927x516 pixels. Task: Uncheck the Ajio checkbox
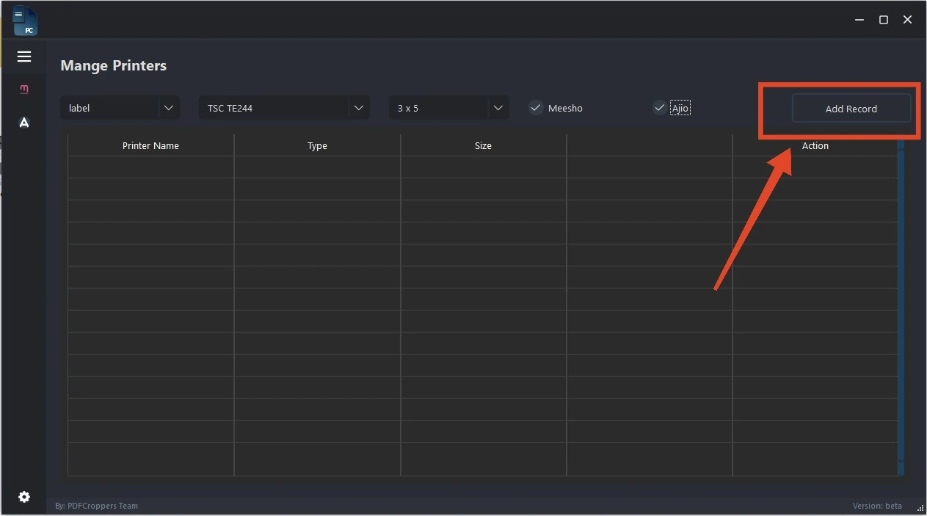tap(660, 108)
